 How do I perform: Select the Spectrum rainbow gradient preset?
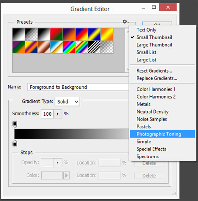click(69, 47)
